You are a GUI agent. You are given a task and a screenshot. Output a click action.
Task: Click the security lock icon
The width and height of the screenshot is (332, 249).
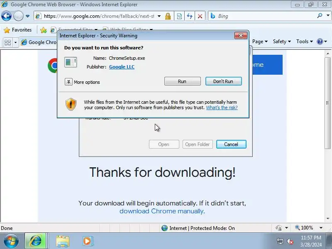pyautogui.click(x=168, y=16)
